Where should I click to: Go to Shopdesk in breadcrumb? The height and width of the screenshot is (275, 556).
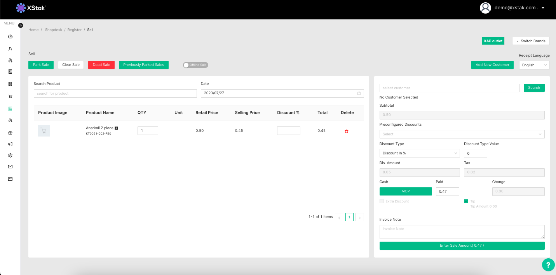pos(53,30)
